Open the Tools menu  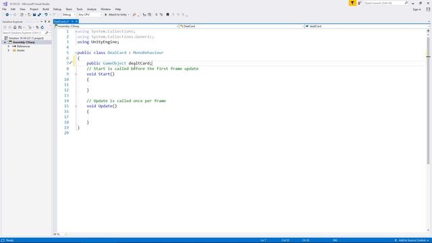coord(80,9)
